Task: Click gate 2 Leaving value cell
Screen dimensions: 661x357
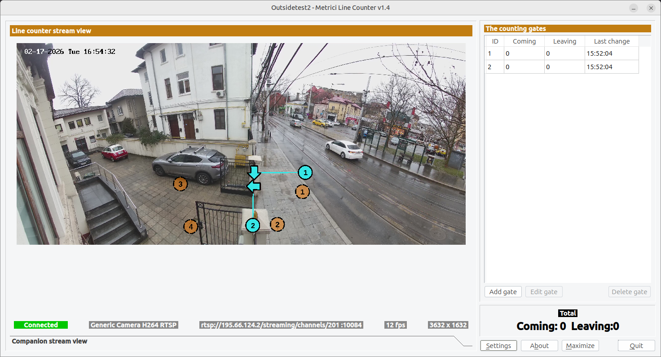Action: 564,67
